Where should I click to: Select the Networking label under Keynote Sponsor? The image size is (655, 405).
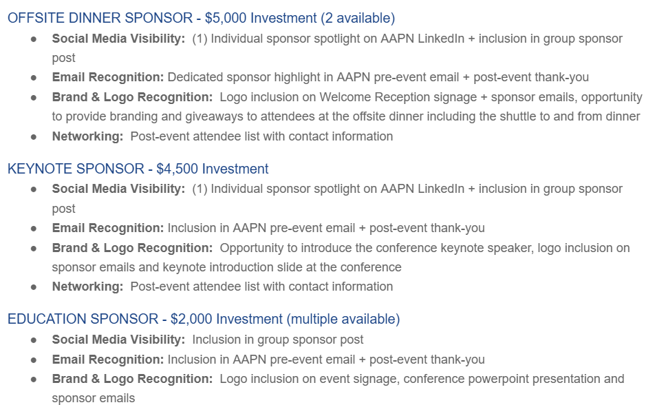pyautogui.click(x=87, y=287)
